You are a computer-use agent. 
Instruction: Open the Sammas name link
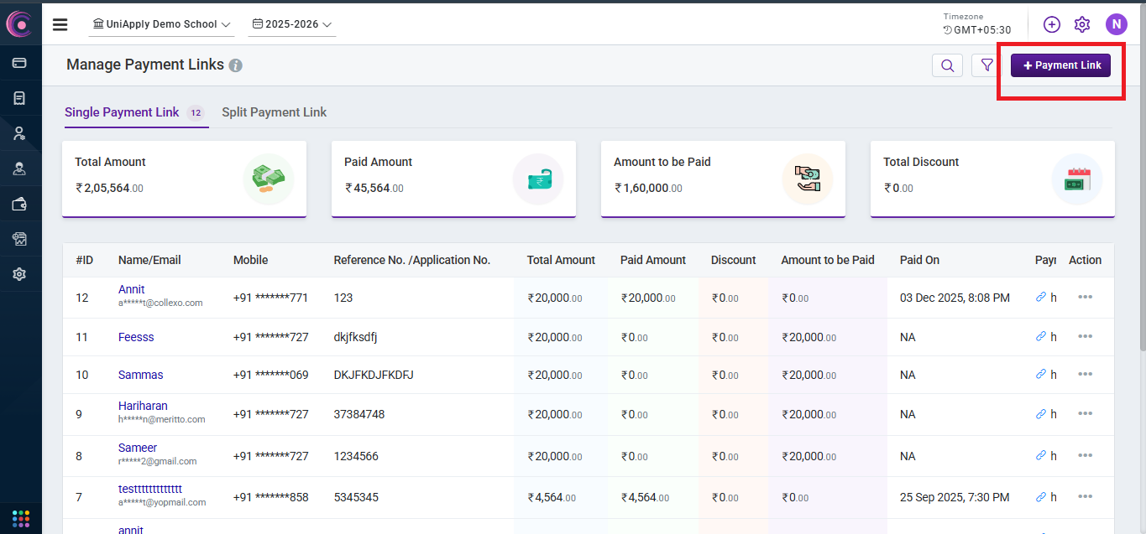[140, 375]
